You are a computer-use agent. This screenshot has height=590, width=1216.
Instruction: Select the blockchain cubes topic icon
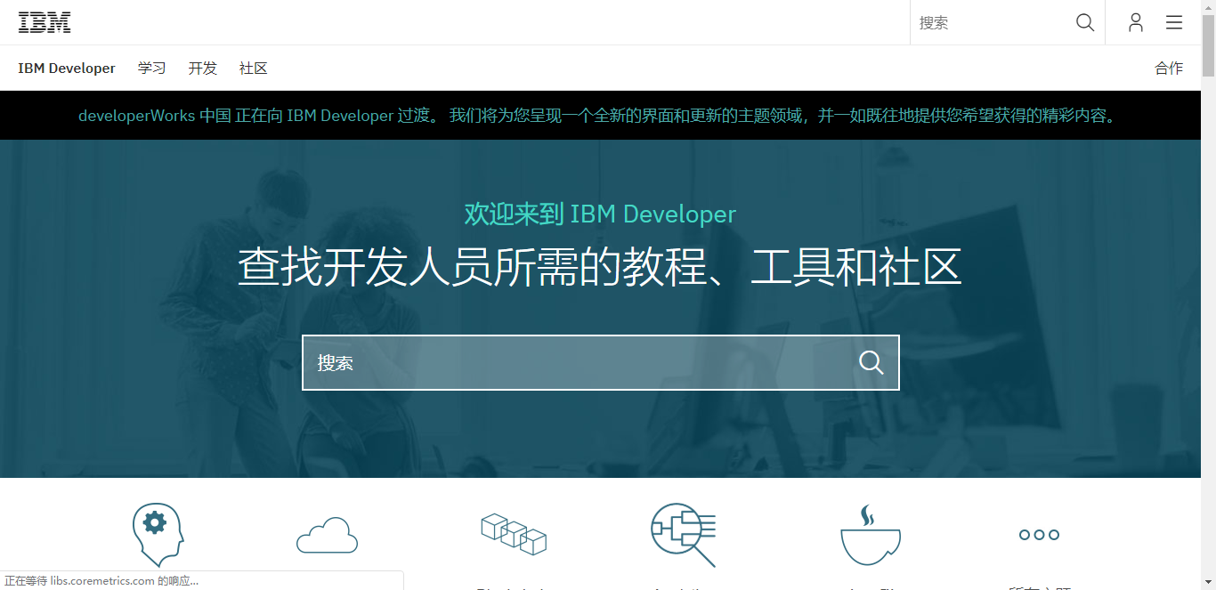coord(514,533)
